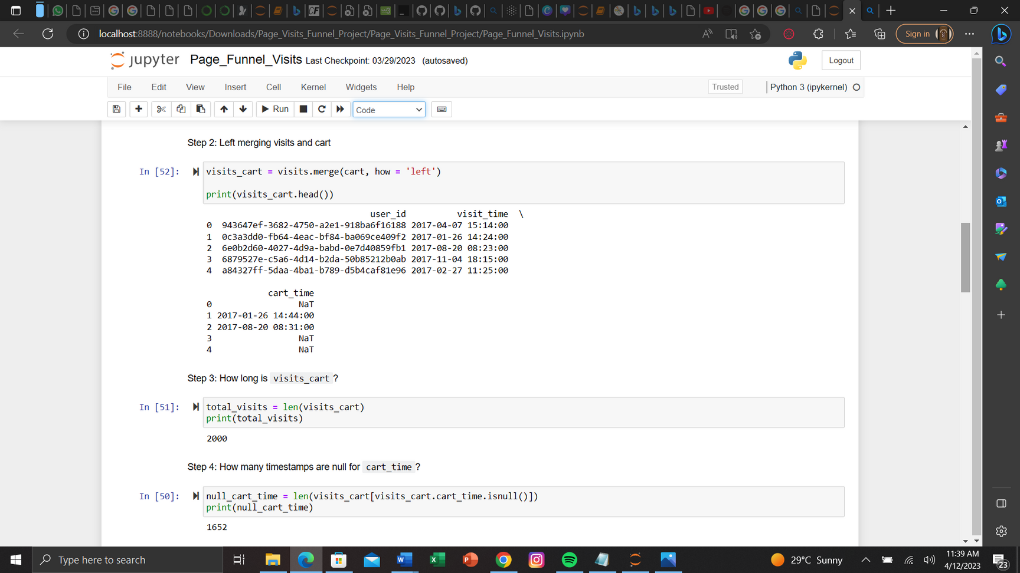This screenshot has width=1020, height=573.
Task: Save the notebook with the floppy disk icon
Action: [x=116, y=109]
